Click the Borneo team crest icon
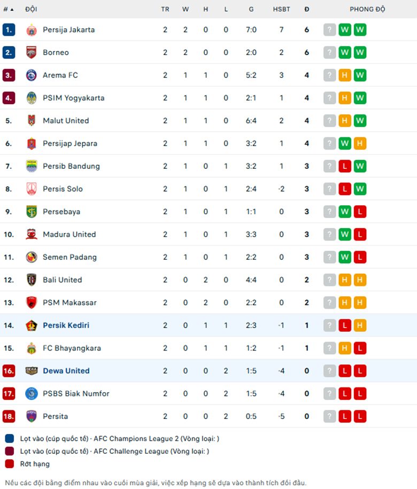Image resolution: width=417 pixels, height=489 pixels. [31, 52]
